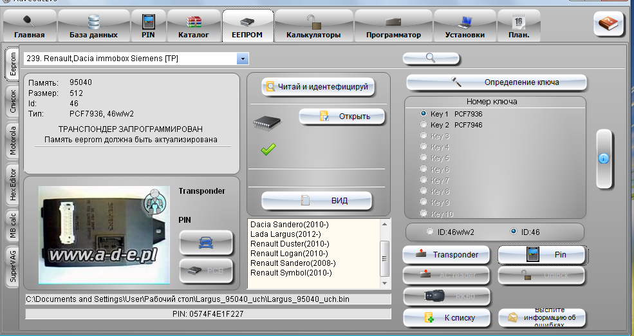This screenshot has width=634, height=336.
Task: Click the blue info button
Action: point(604,158)
